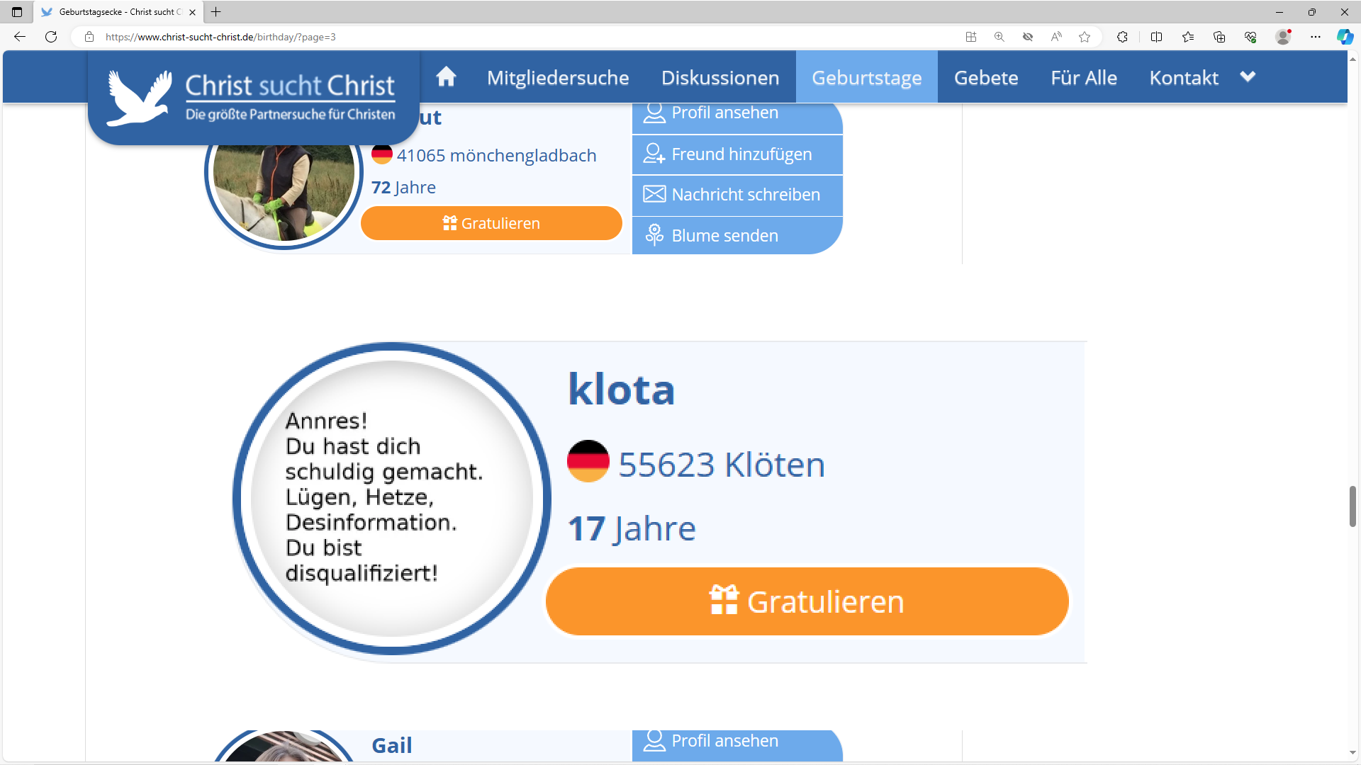Open browser extensions puzzle icon

pyautogui.click(x=1122, y=37)
